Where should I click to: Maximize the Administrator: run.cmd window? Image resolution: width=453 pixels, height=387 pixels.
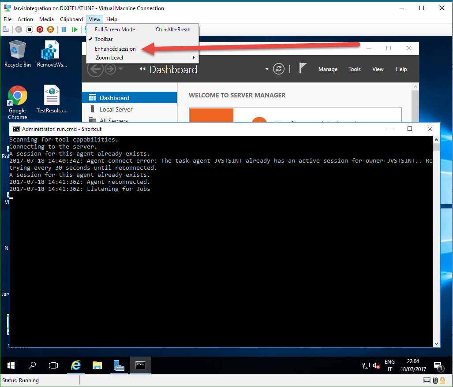pyautogui.click(x=410, y=129)
